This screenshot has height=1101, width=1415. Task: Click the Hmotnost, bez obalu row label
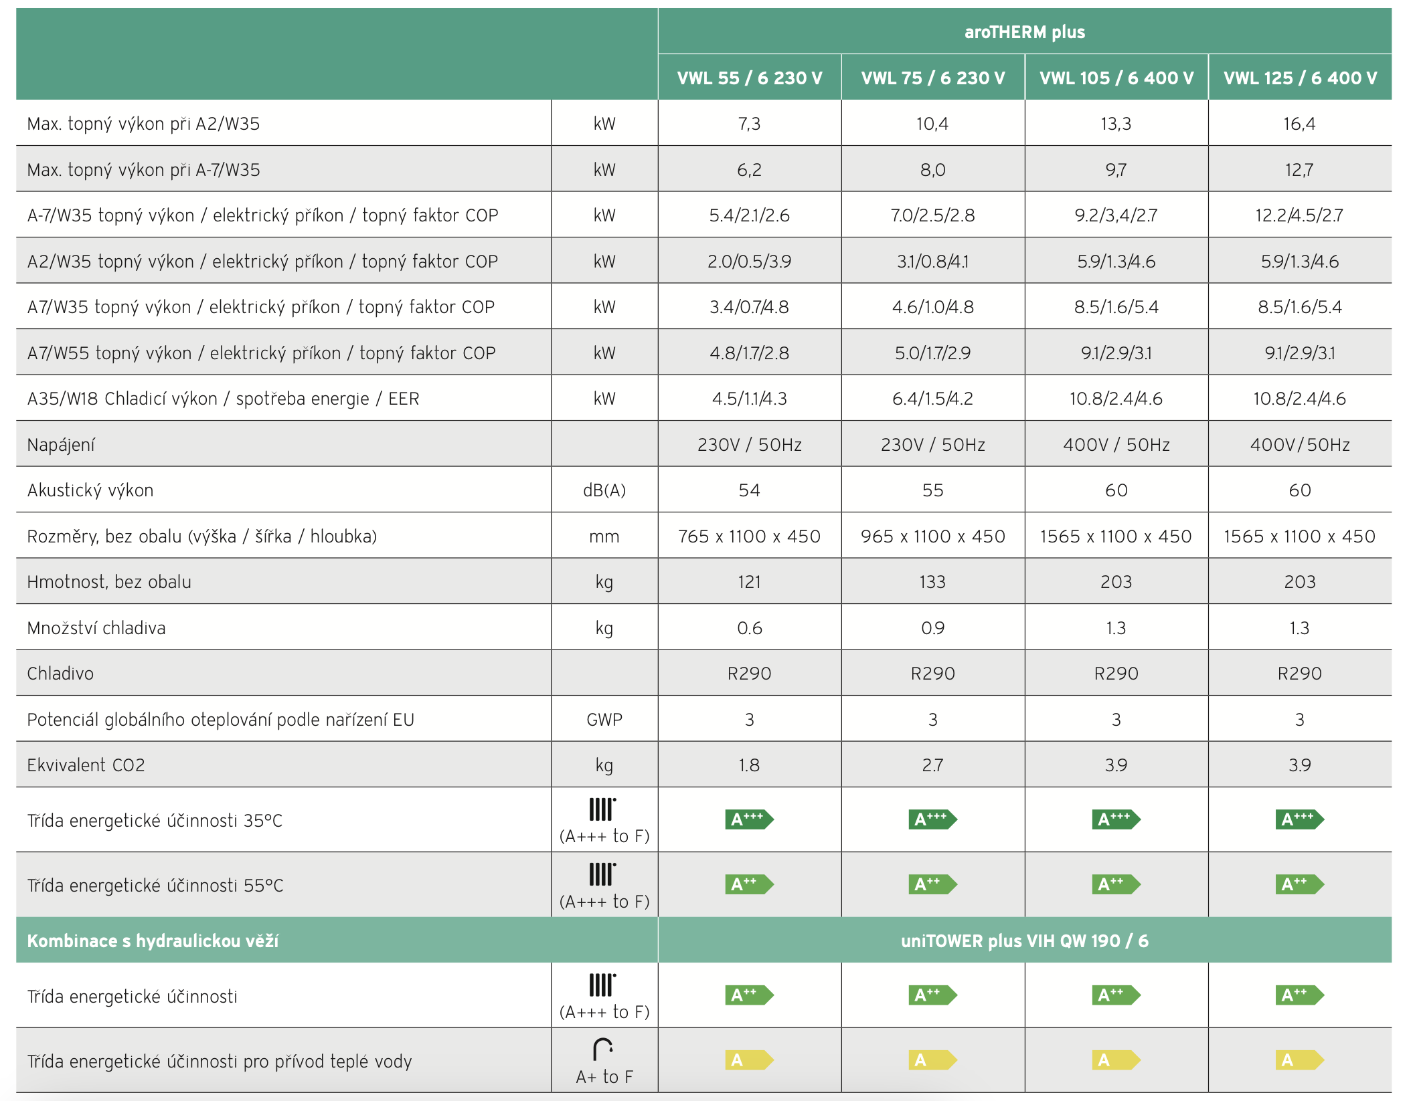(x=109, y=582)
